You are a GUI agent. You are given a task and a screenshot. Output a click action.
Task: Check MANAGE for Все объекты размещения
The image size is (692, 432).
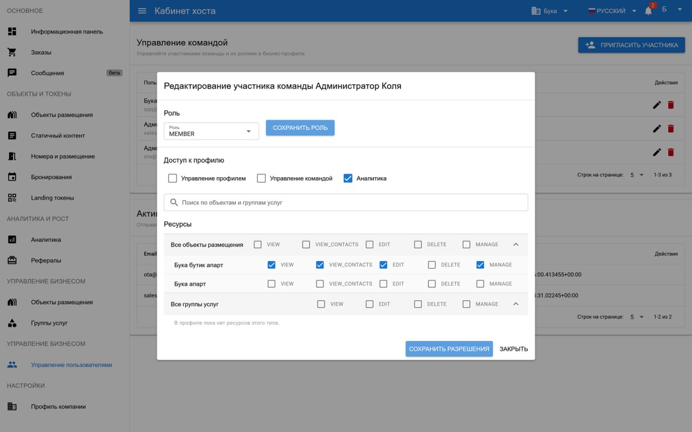[467, 245]
